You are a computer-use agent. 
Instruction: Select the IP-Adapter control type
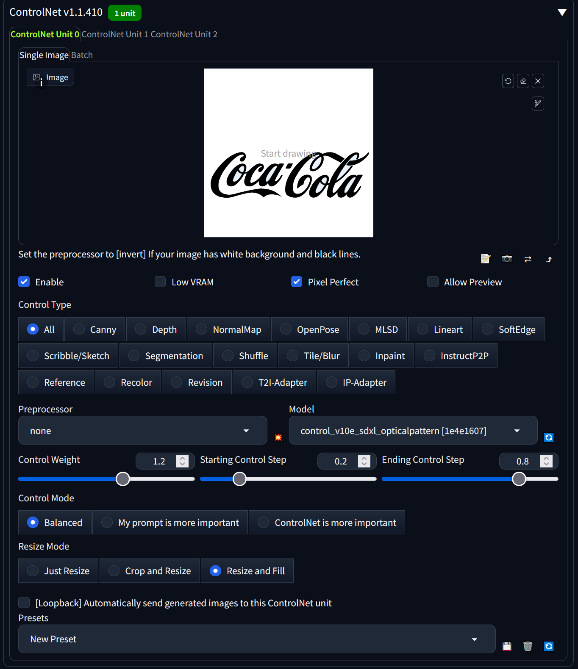click(x=356, y=382)
